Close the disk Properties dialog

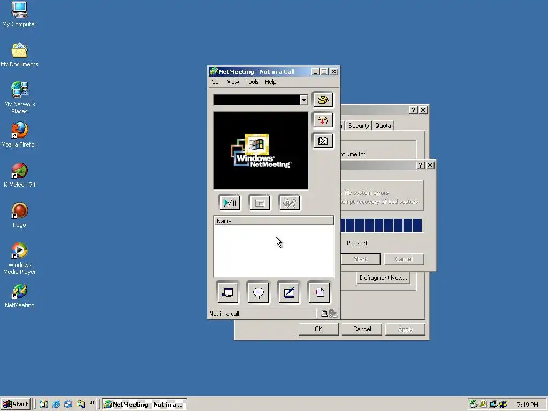click(423, 110)
